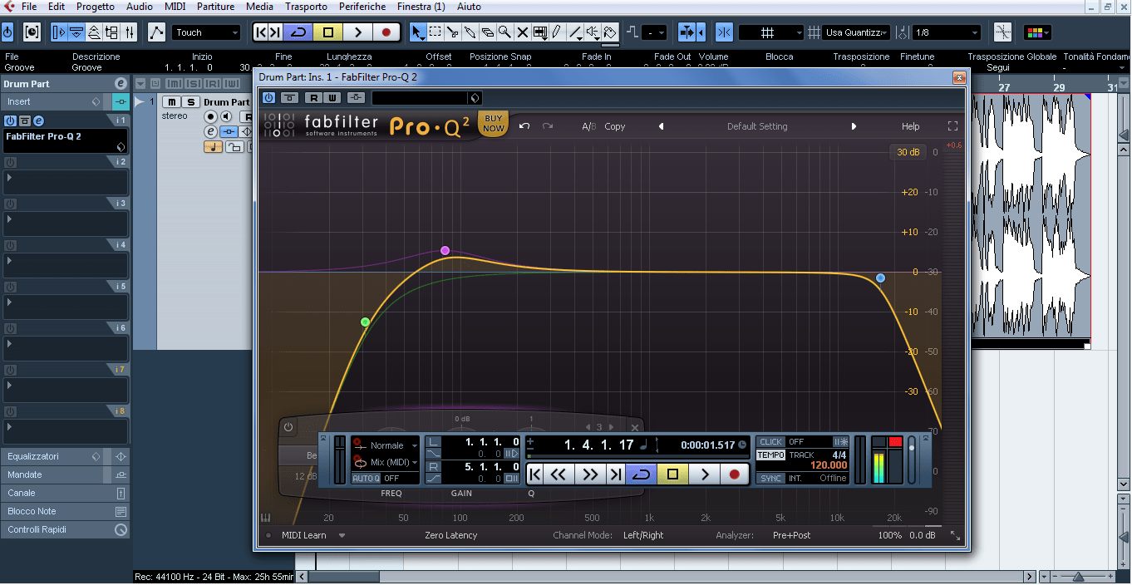Select the Glue tool in toolbar

coord(470,32)
